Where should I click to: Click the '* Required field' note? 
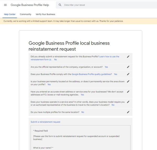41,131
